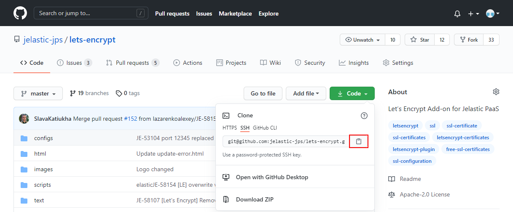Open the SlavaKatiukha author link
513x212 pixels.
click(x=53, y=119)
